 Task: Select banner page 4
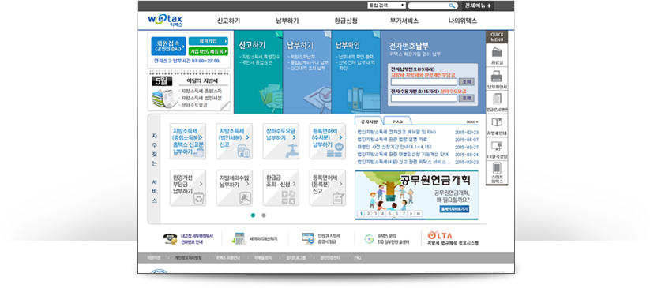382,213
